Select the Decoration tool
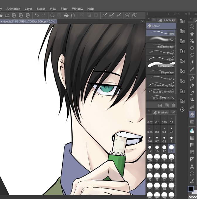 192,107
